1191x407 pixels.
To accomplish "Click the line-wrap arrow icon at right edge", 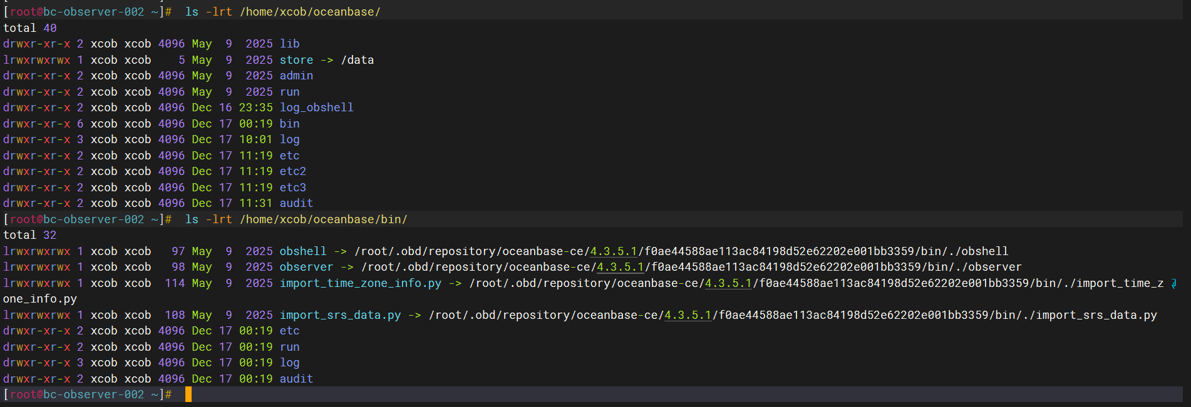I will (x=1173, y=283).
